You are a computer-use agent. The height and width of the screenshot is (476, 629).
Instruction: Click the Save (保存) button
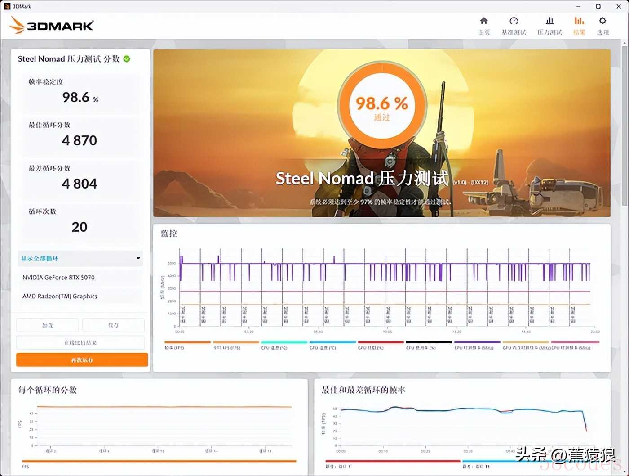[113, 325]
